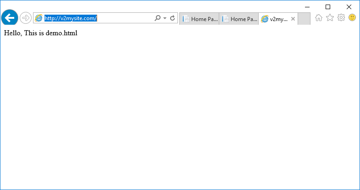This screenshot has height=190, width=360.
Task: Maximize the browser window
Action: [x=328, y=7]
